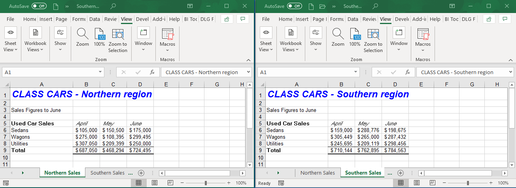This screenshot has height=188, width=516.
Task: Open the Data ribbon tab in right window
Action: pos(353,19)
